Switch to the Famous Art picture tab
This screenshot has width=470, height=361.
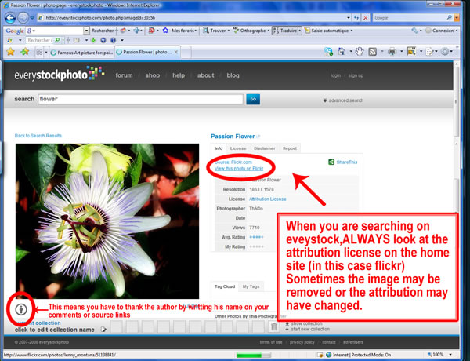tap(82, 53)
